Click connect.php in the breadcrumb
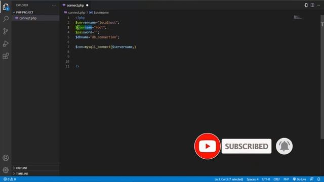Screen dimensions: 324x182 (76, 13)
